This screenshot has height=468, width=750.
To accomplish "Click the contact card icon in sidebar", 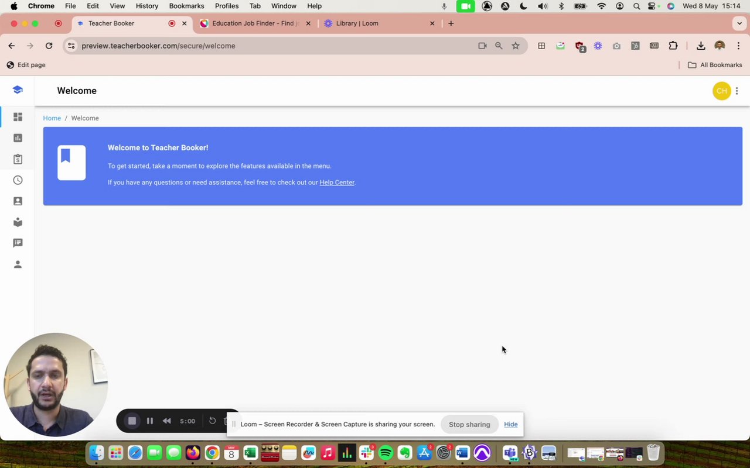I will [x=18, y=201].
